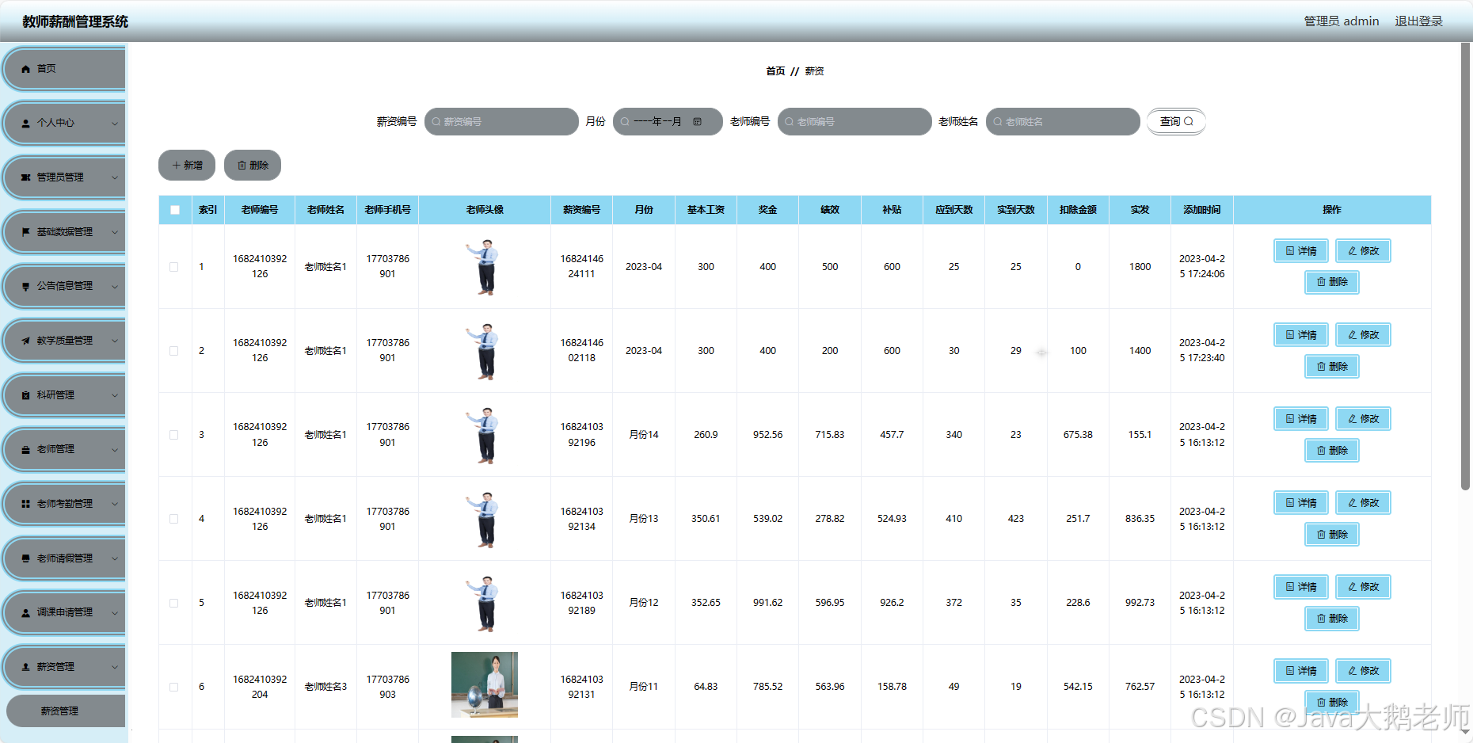Click 修改 for row 6
The height and width of the screenshot is (743, 1473).
[x=1363, y=671]
